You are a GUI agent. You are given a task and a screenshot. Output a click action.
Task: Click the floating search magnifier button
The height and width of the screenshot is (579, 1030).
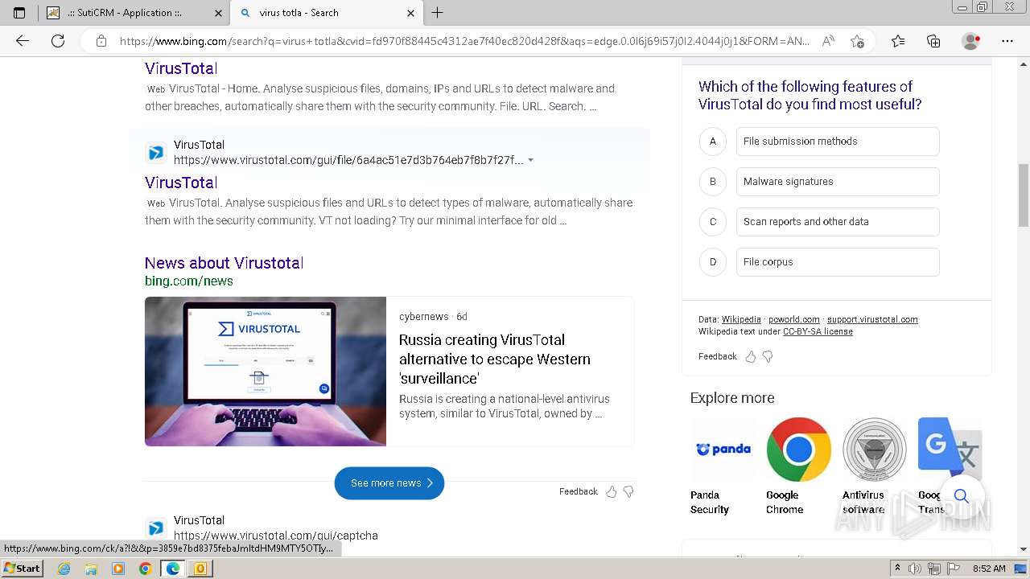point(962,495)
